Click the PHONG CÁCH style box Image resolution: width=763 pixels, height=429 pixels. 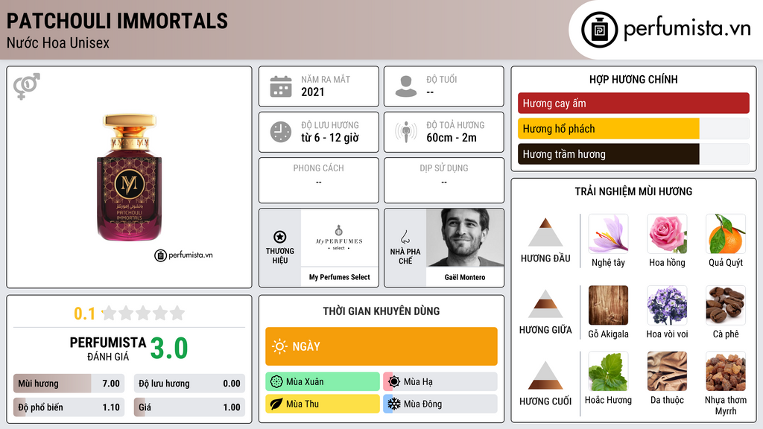coord(319,180)
